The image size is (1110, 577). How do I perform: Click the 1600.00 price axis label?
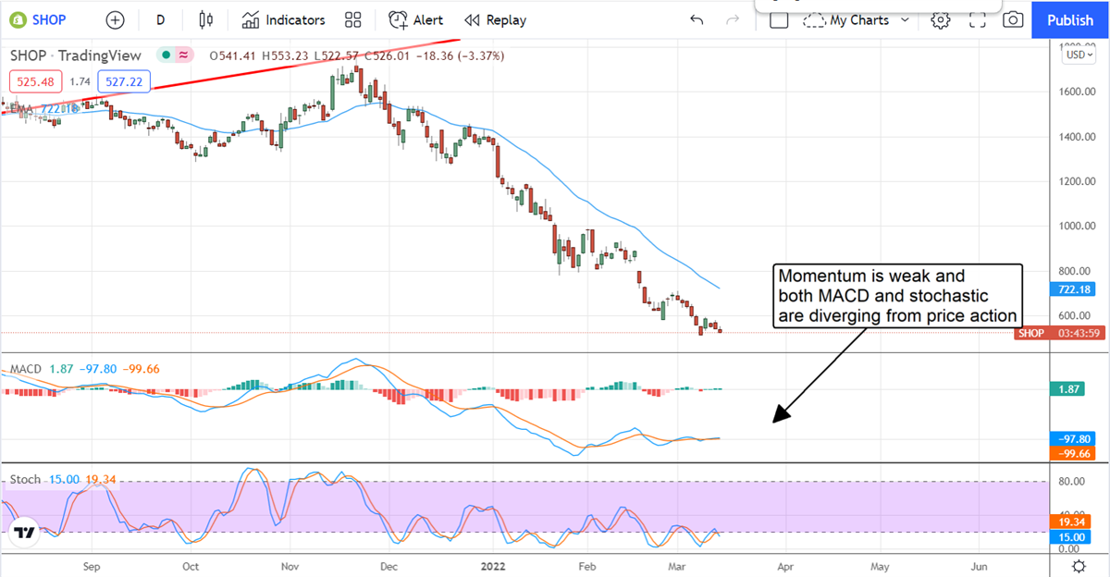tap(1076, 92)
